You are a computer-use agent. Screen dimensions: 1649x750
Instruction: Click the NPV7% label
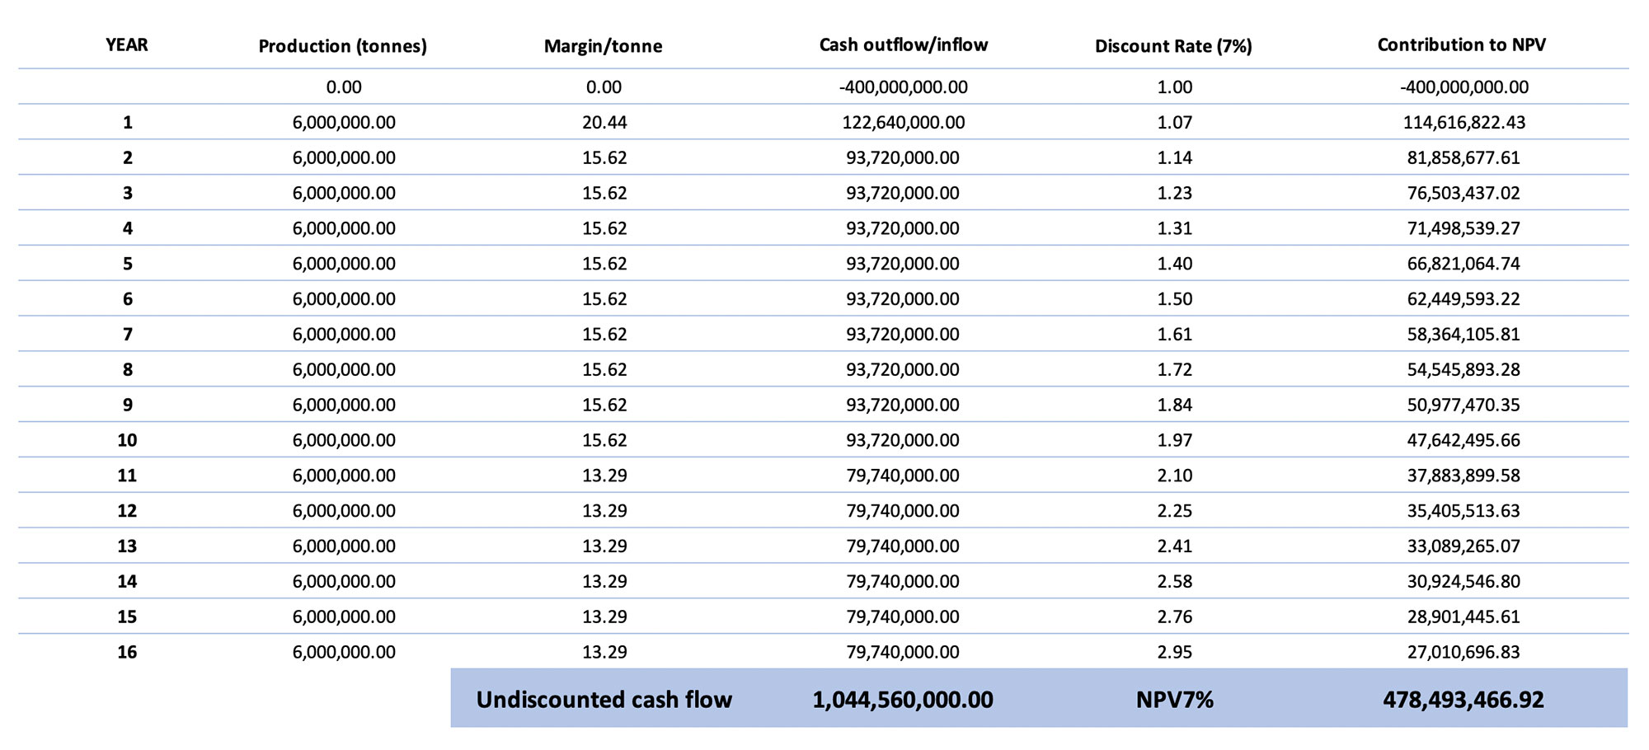click(1175, 700)
